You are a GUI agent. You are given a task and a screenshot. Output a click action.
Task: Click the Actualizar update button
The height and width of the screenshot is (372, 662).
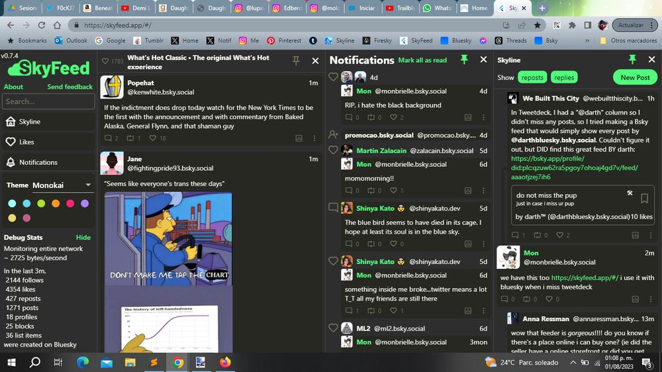click(x=635, y=25)
